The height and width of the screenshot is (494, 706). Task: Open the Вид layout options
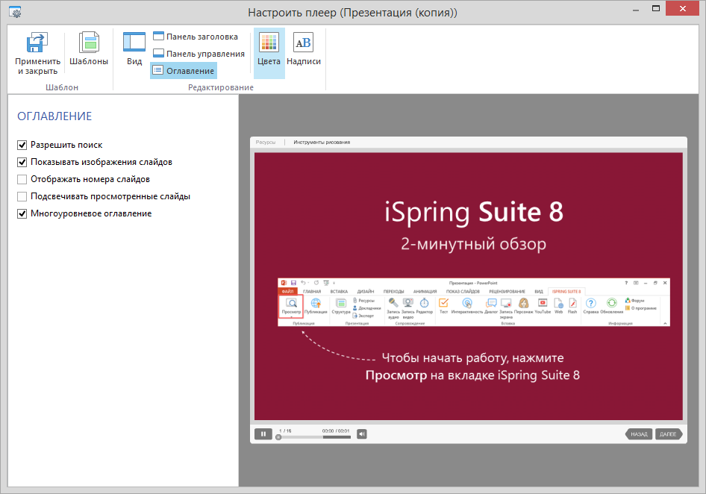point(134,49)
